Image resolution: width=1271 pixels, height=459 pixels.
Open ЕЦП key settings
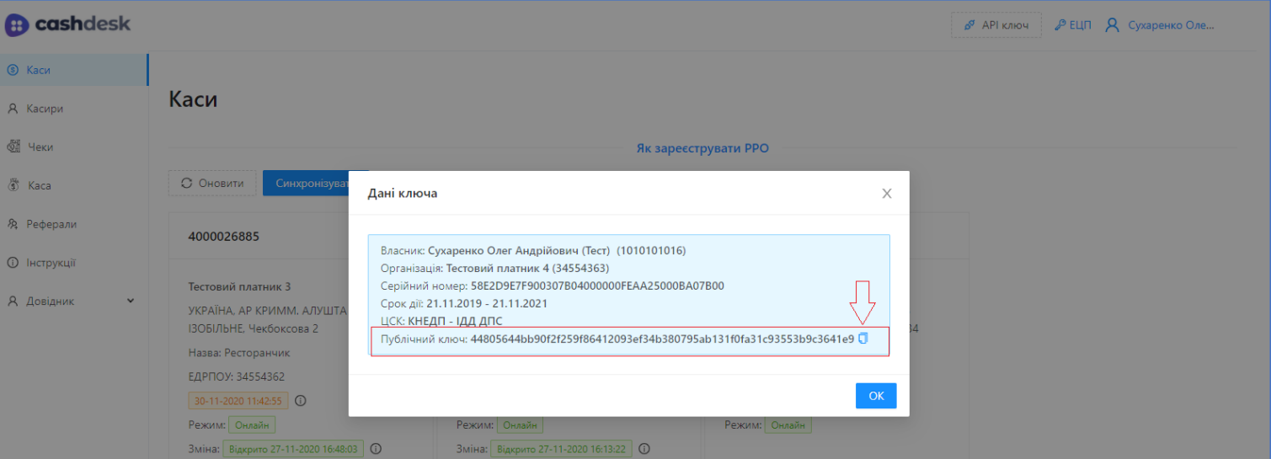click(x=1072, y=25)
